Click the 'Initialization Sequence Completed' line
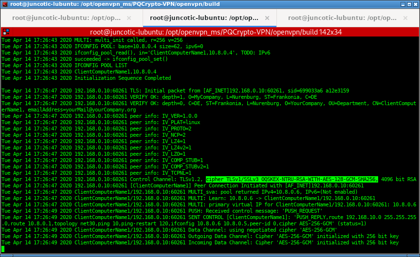Viewport: 420px width, 257px height. tap(86, 78)
